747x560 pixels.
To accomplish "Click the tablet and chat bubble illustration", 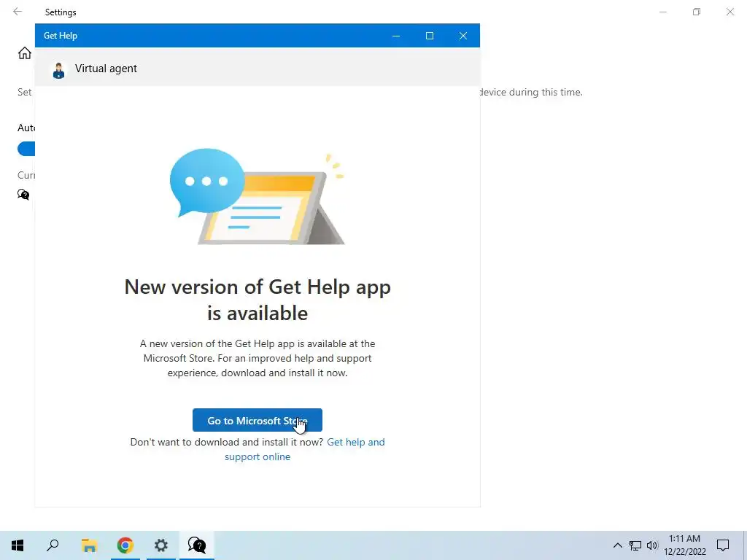I will [x=258, y=197].
